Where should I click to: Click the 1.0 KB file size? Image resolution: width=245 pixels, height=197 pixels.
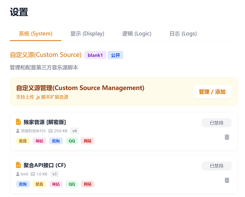click(42, 174)
